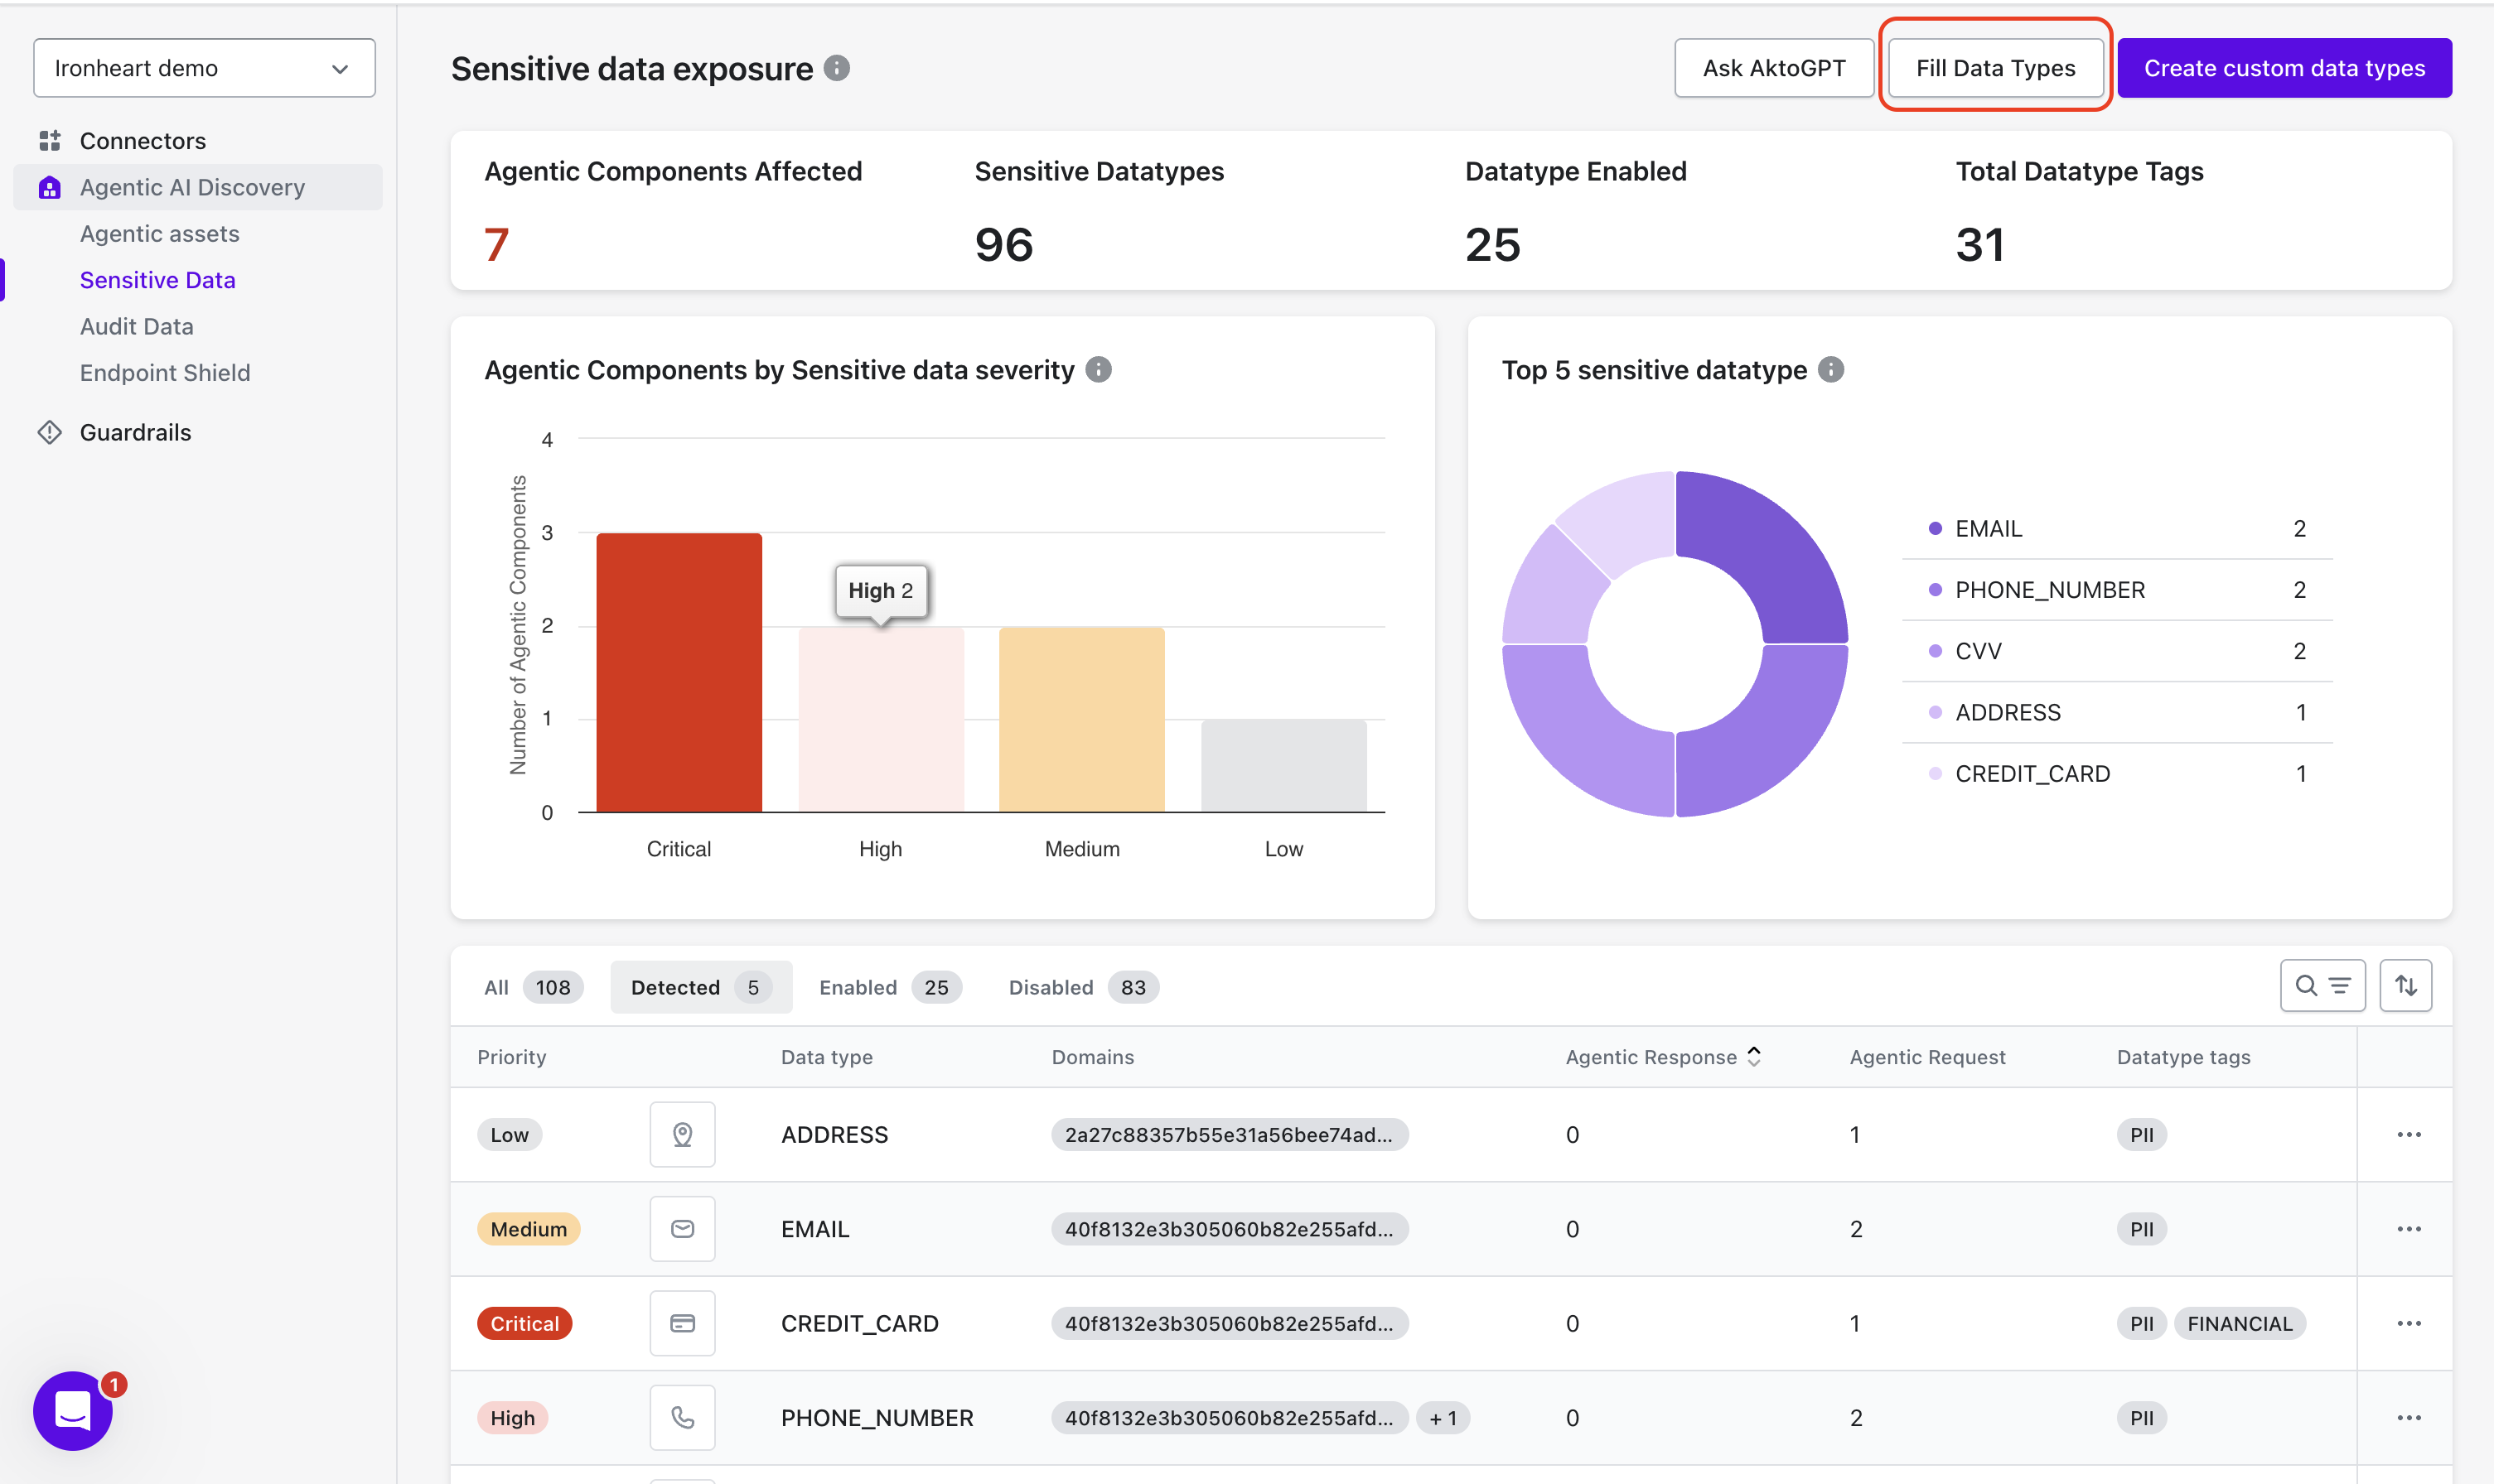2494x1484 pixels.
Task: Click the red Critical bar in chart
Action: click(x=679, y=672)
